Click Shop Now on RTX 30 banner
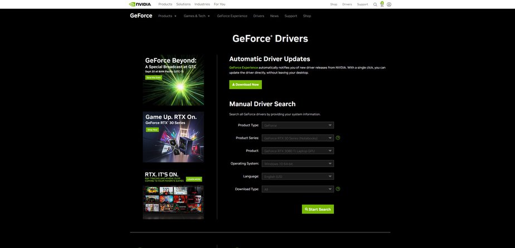515x248 pixels. tap(152, 130)
